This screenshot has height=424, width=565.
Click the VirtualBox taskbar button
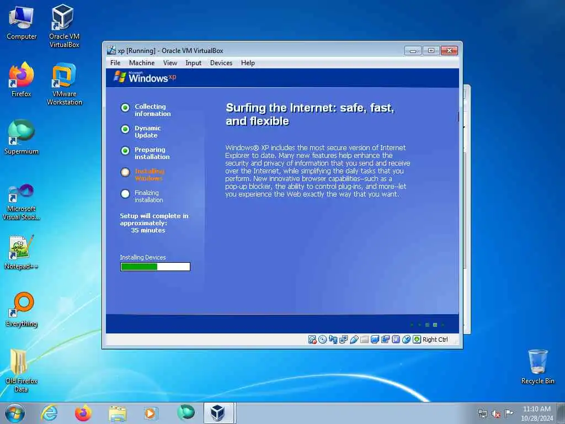point(219,413)
